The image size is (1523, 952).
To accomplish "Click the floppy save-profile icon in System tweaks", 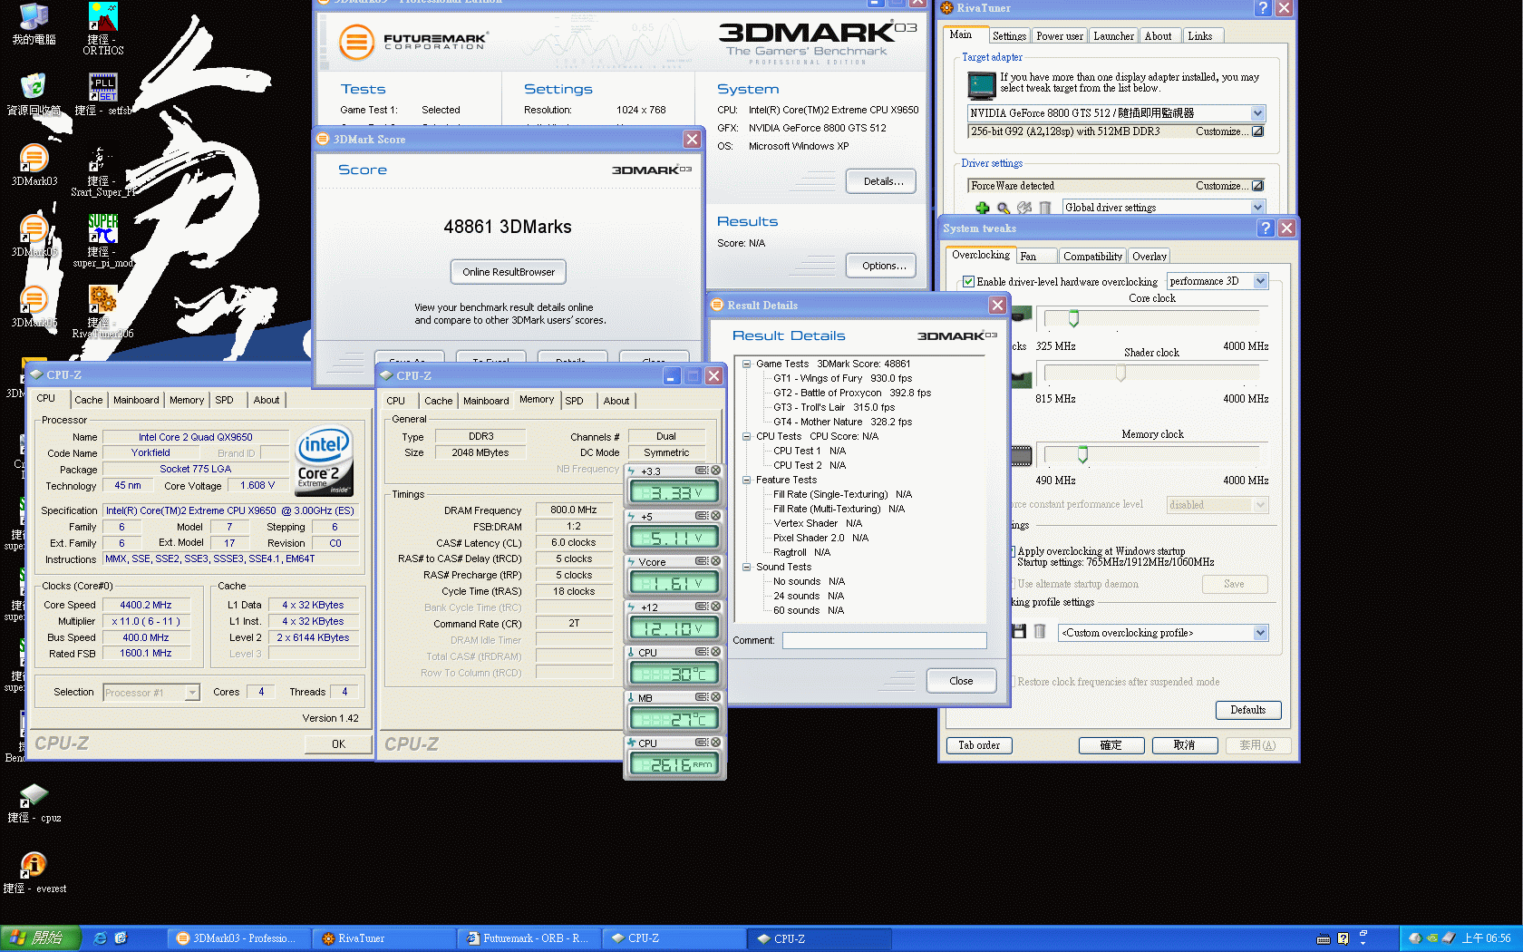I will click(1019, 632).
